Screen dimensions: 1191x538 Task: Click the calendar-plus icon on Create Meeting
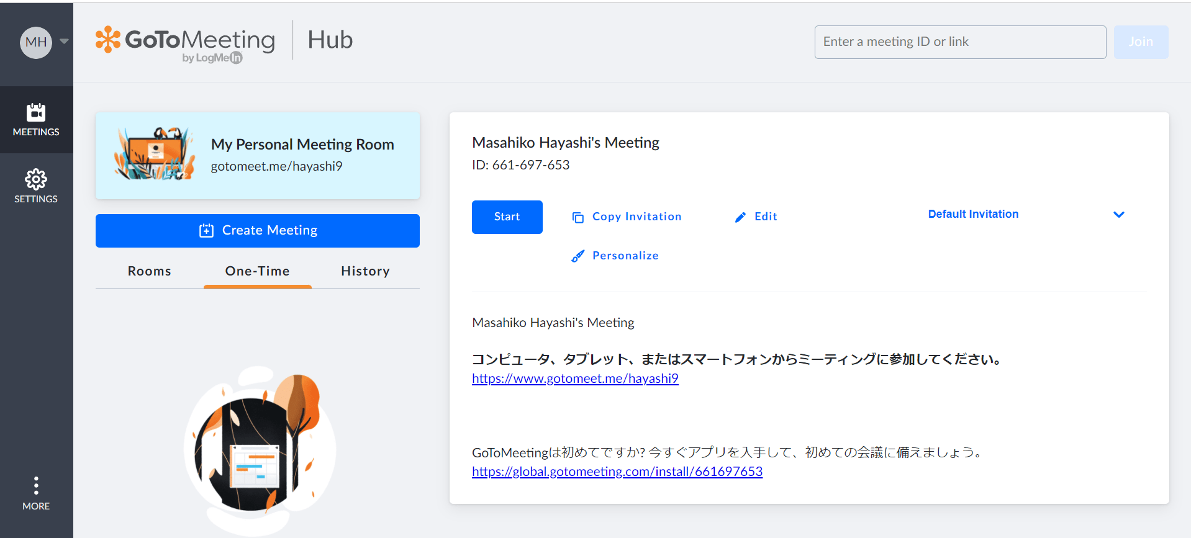click(x=206, y=230)
